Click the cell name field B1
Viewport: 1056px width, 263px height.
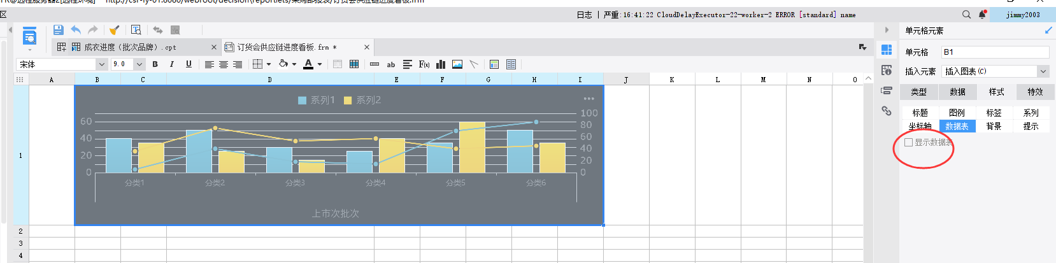[x=995, y=52]
